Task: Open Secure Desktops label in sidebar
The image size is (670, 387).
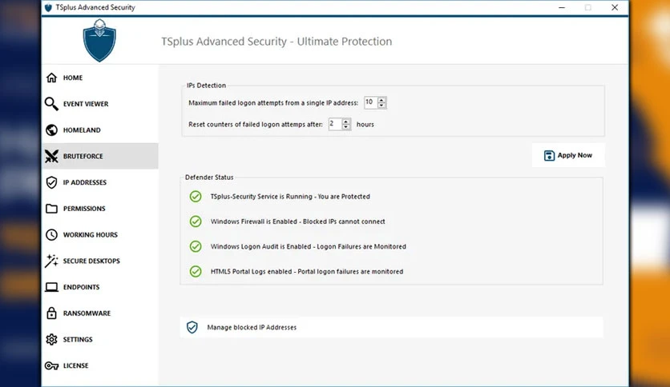Action: click(91, 261)
